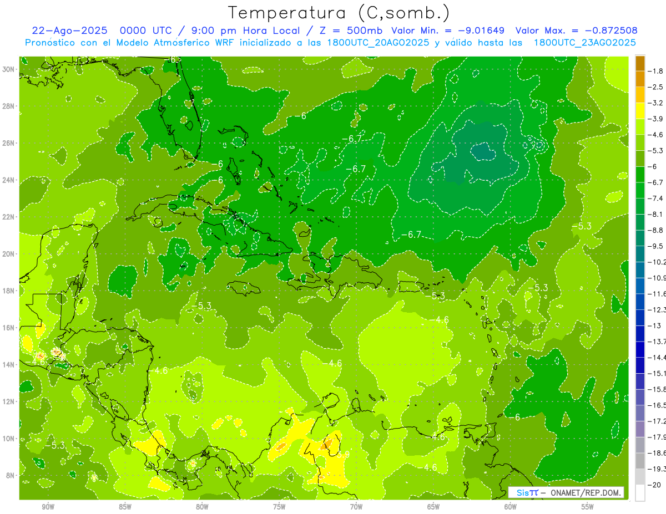Click the "70W" longitude axis label
The image size is (666, 514).
(x=356, y=507)
